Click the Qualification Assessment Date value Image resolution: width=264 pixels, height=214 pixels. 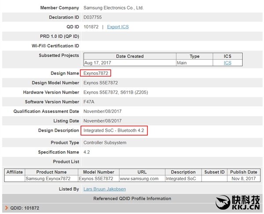click(103, 111)
